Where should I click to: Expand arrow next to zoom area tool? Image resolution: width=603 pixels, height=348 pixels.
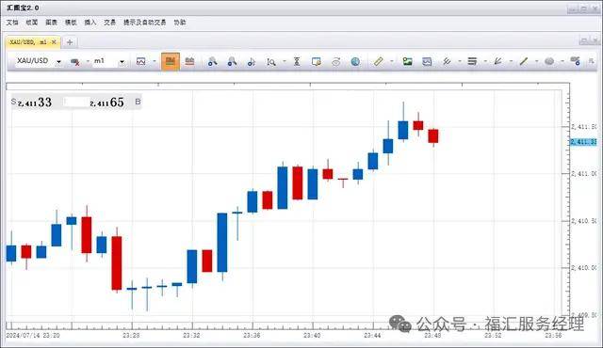tap(285, 61)
